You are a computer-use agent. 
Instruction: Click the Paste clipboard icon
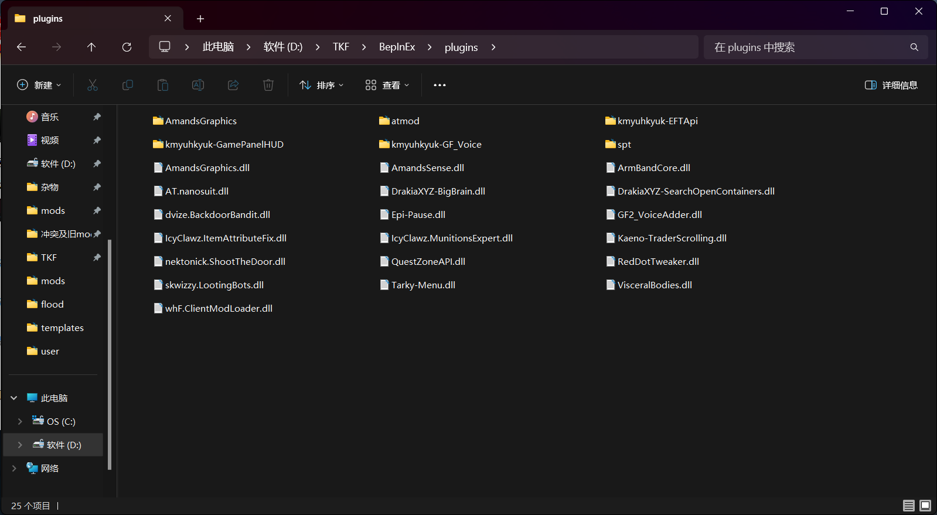point(163,85)
